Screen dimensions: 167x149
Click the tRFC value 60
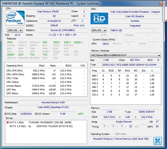click(157, 127)
